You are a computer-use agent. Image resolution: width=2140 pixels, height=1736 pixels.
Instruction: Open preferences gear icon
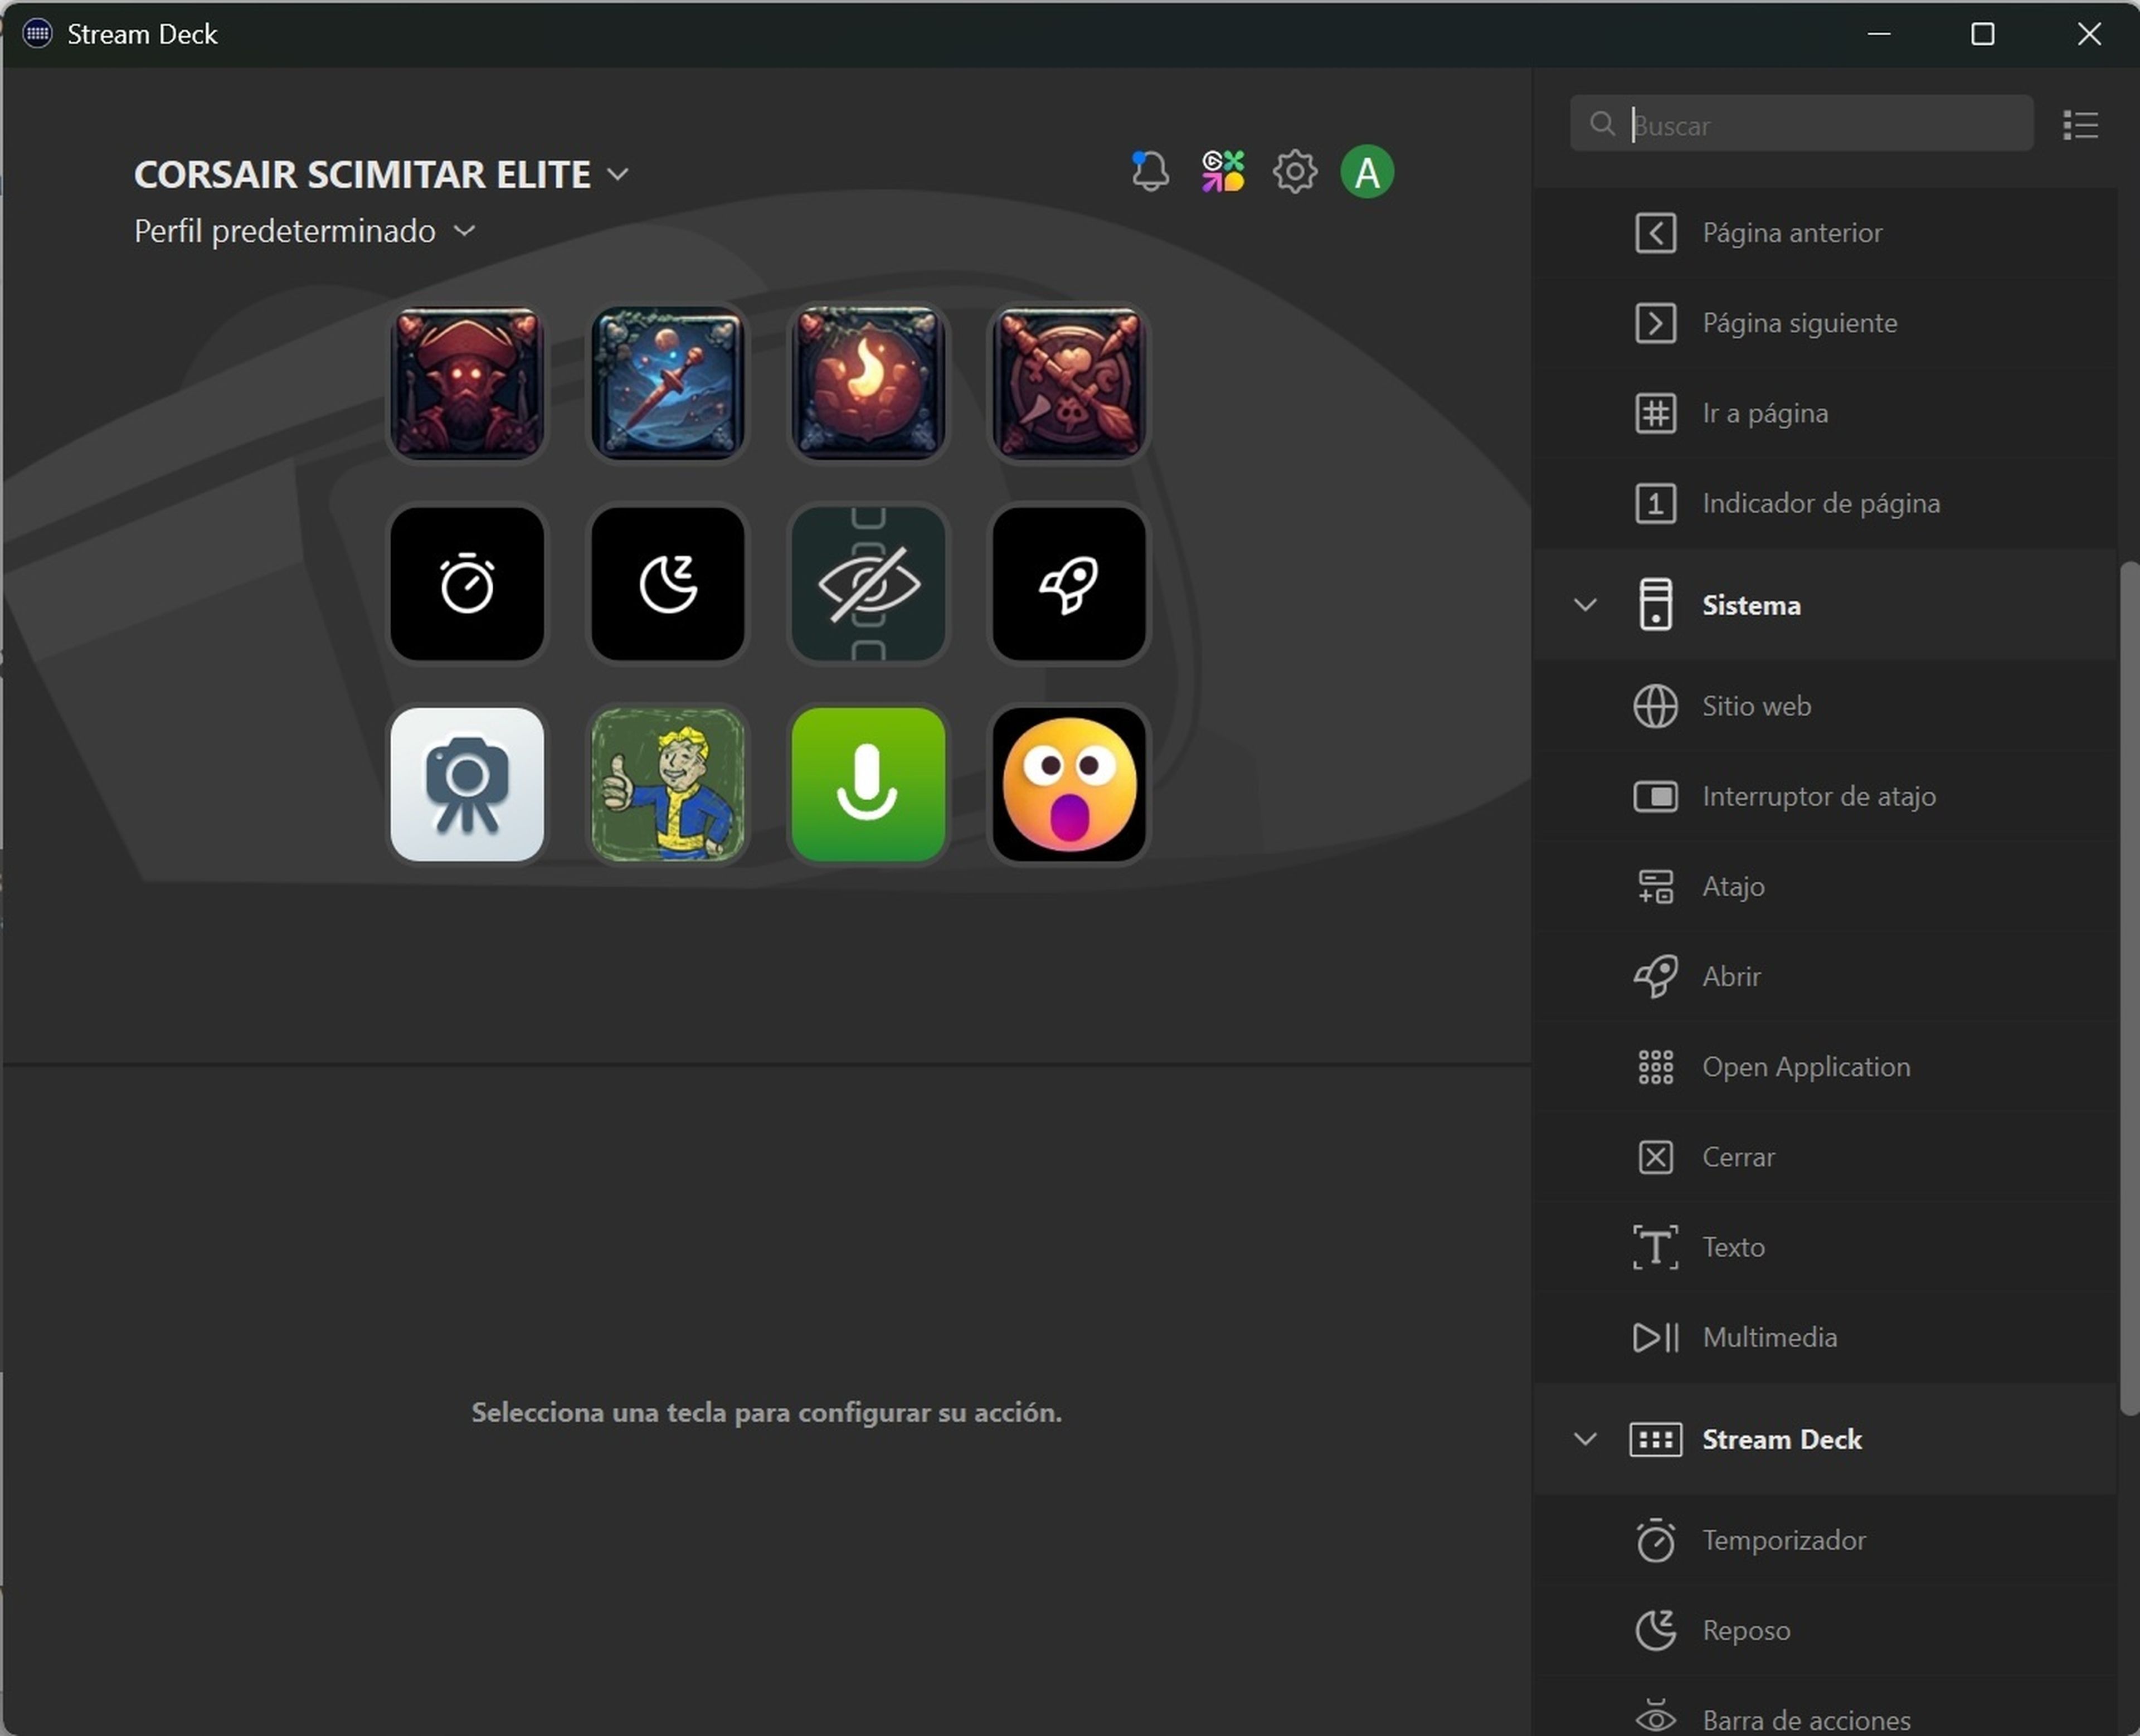(x=1294, y=172)
